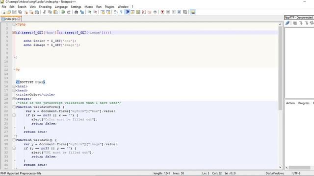Image resolution: width=314 pixels, height=176 pixels.
Task: Click Close file toolbar button
Action: 26,12
